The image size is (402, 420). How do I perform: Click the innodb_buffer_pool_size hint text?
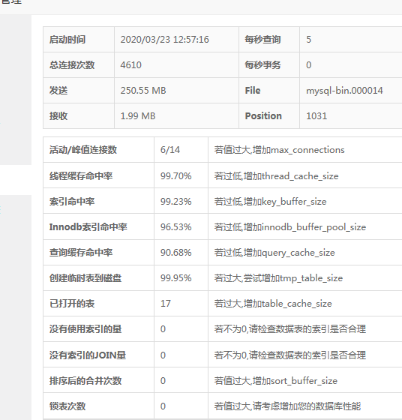click(290, 227)
